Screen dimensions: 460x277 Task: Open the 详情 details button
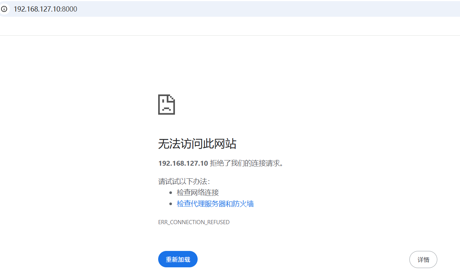coord(423,260)
